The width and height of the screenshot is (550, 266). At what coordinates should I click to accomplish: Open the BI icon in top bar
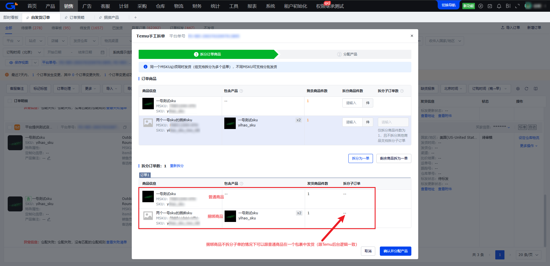coord(508,6)
